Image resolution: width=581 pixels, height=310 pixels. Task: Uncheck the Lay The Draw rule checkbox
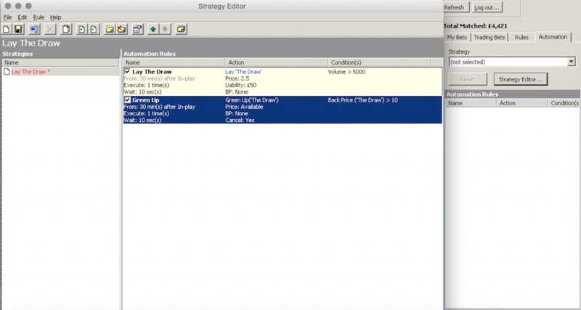point(128,71)
